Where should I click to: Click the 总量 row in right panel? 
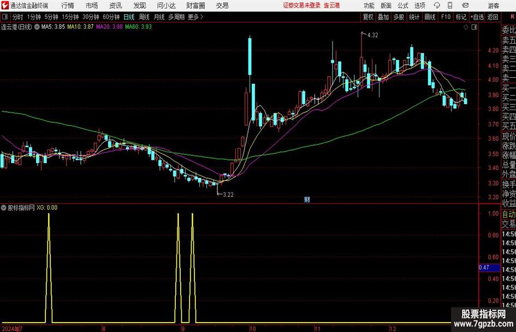pyautogui.click(x=509, y=165)
